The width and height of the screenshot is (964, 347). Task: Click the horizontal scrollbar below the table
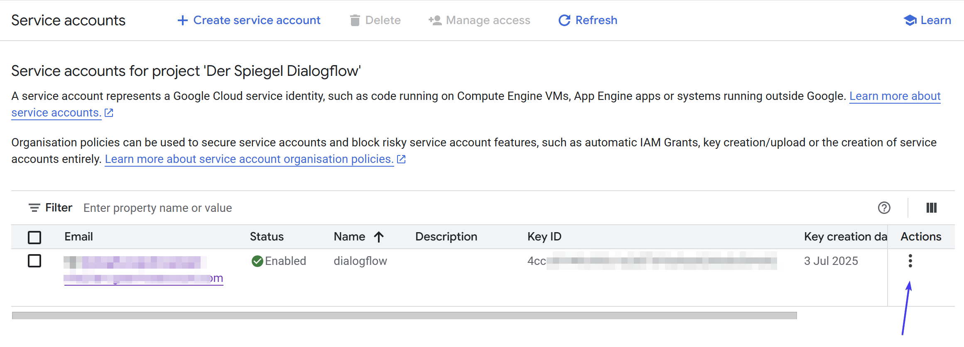point(404,315)
